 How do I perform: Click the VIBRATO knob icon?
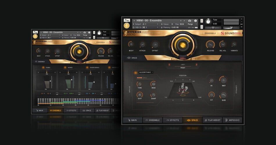pyautogui.click(x=234, y=44)
